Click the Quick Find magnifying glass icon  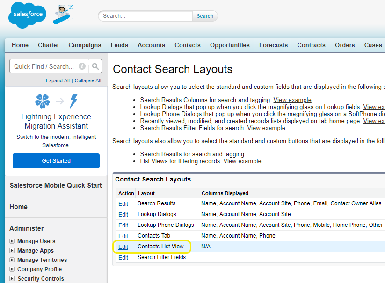click(x=95, y=66)
